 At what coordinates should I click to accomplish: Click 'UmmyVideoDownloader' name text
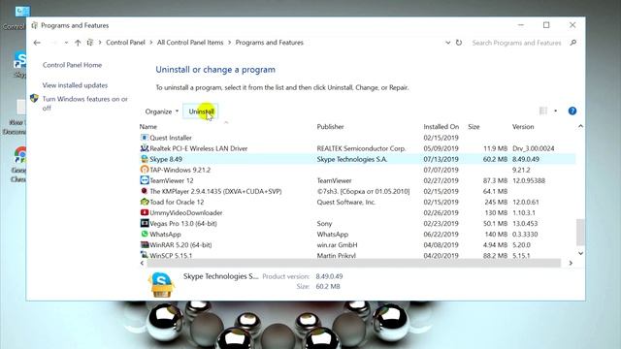[x=185, y=212]
